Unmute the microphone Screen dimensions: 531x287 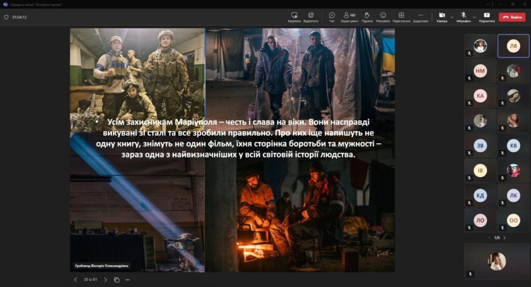coord(463,17)
